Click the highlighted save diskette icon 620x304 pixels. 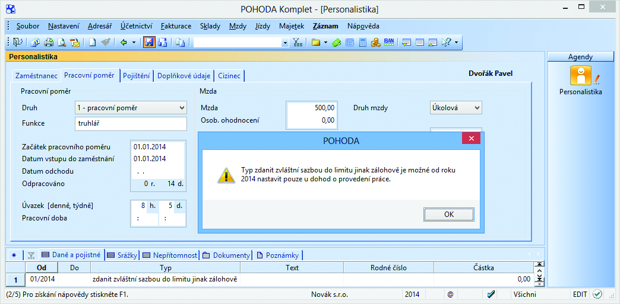tap(149, 42)
